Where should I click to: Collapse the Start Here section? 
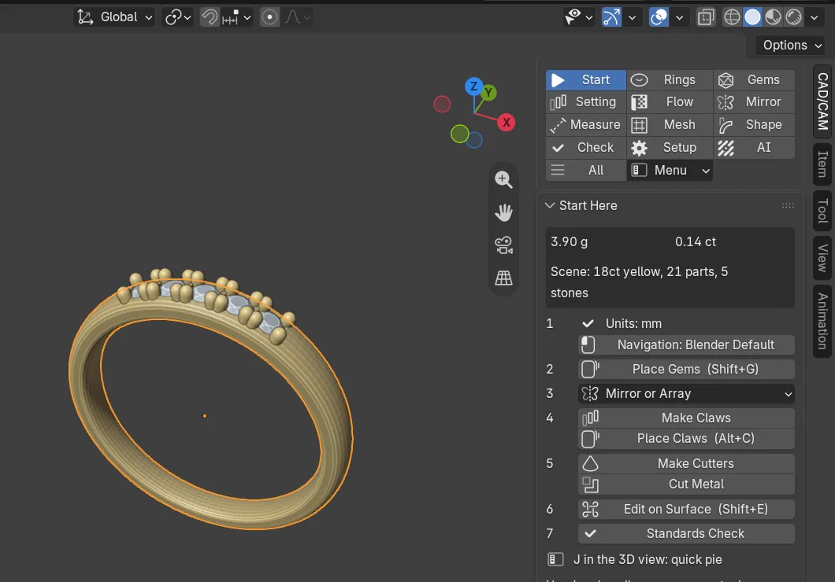point(550,206)
